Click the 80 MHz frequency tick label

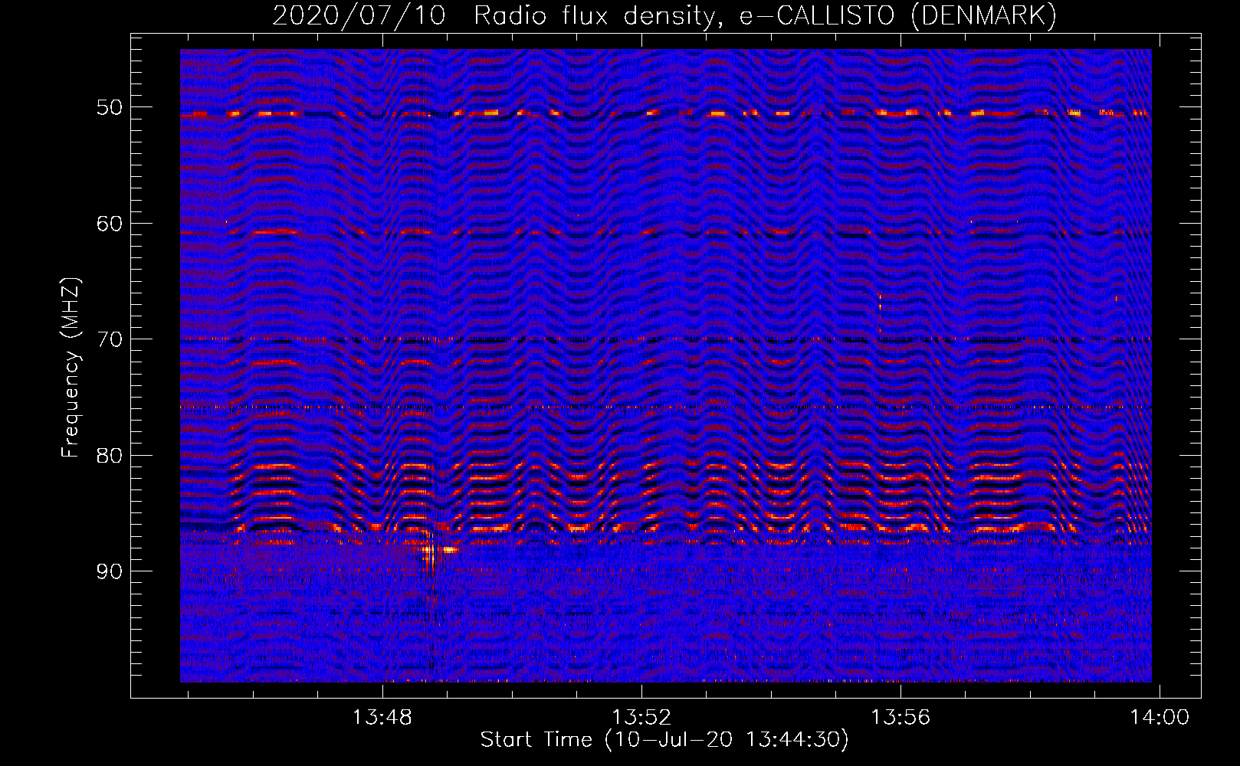[109, 456]
